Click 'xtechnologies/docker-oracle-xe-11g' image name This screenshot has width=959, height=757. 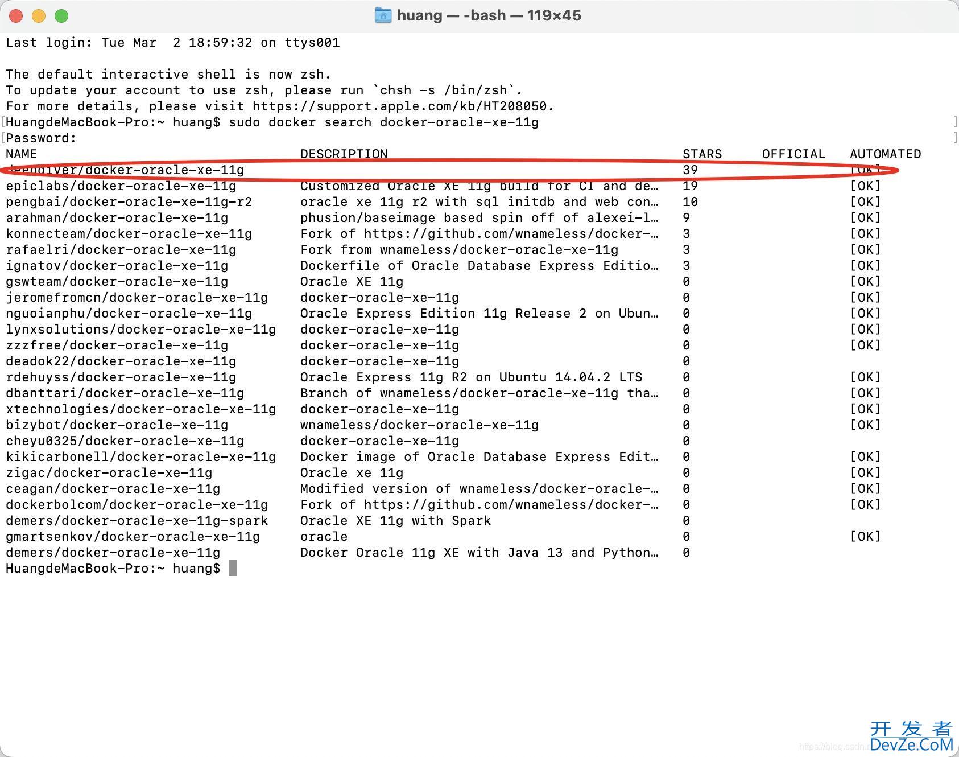(x=141, y=409)
